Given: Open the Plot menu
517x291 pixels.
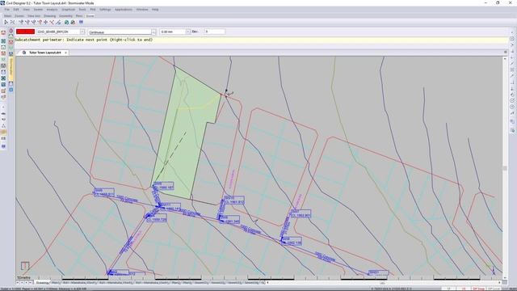Looking at the screenshot, I should [x=93, y=10].
